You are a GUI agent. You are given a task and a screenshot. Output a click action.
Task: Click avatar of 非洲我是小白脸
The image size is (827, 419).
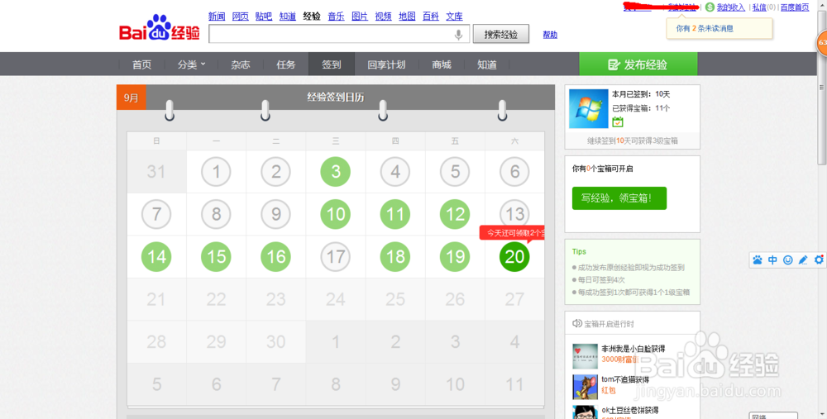click(585, 356)
